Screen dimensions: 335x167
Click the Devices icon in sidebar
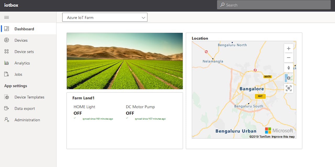[x=7, y=40]
